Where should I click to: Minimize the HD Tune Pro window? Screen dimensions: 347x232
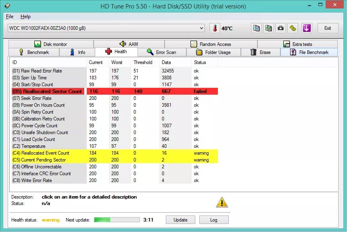click(x=309, y=5)
